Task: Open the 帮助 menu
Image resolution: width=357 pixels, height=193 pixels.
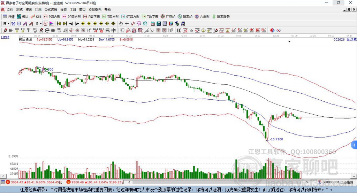Action: tap(107, 9)
